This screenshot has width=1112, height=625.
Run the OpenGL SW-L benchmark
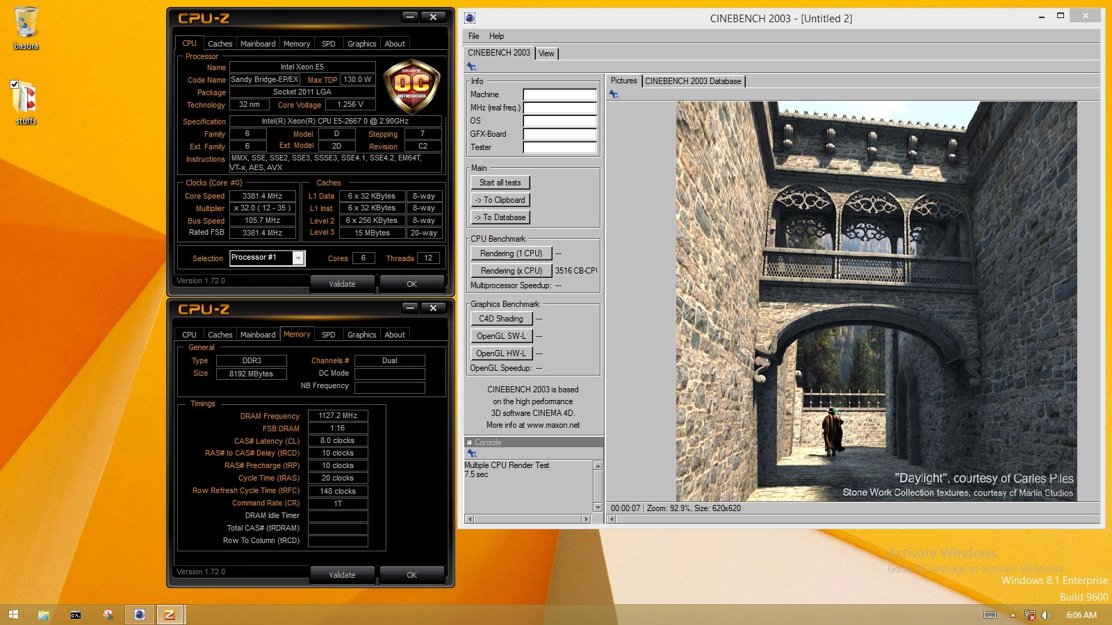click(x=501, y=336)
